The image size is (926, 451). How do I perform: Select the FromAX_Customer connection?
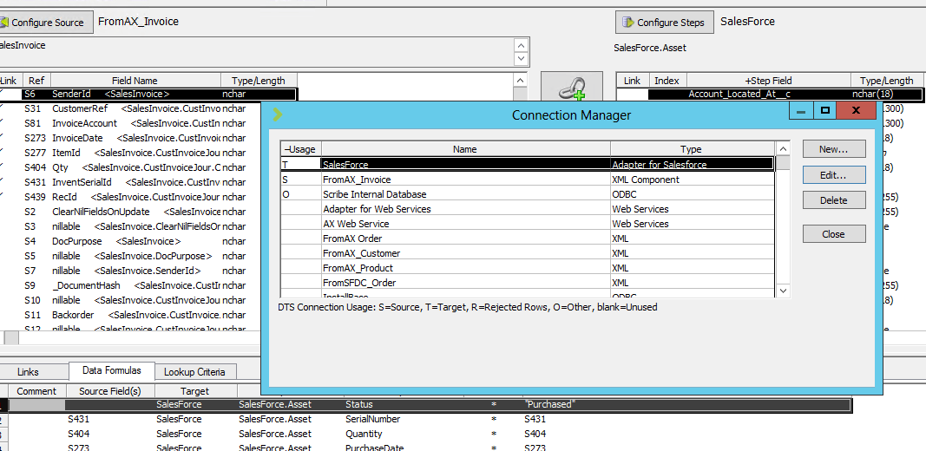point(527,253)
